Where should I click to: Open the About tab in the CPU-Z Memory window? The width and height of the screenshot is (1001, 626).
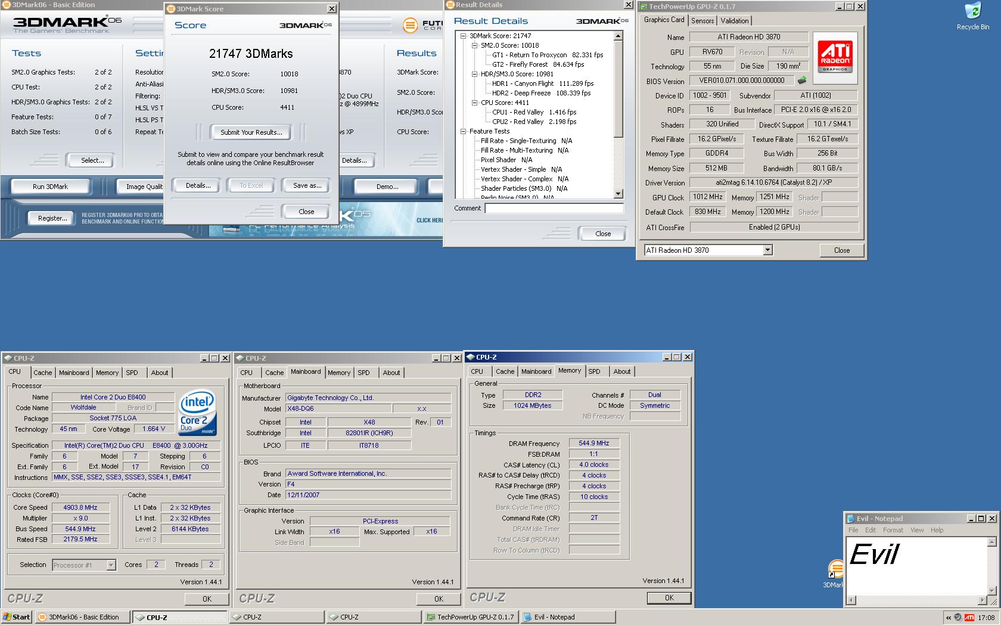click(x=621, y=371)
